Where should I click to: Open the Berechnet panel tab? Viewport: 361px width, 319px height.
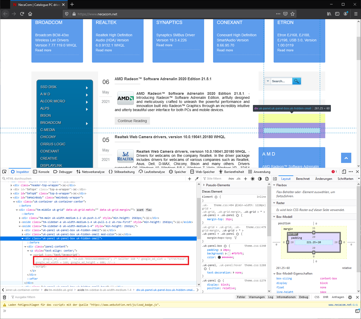tap(303, 179)
